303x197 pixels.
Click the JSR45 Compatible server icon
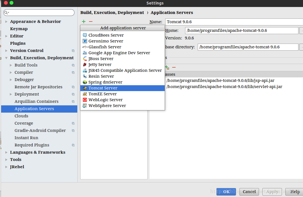tap(85, 70)
